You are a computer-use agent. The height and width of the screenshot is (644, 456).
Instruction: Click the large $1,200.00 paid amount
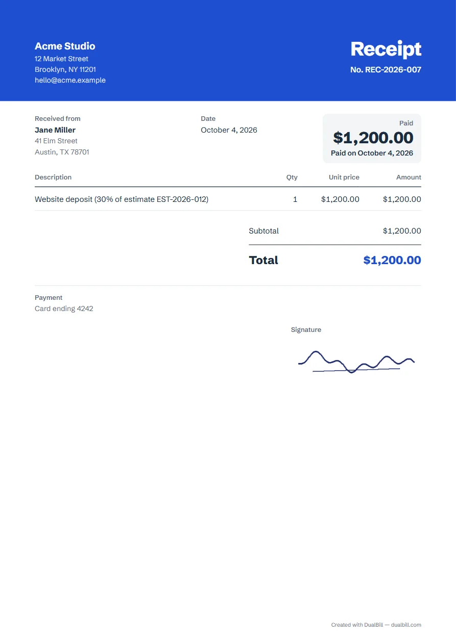pos(373,138)
